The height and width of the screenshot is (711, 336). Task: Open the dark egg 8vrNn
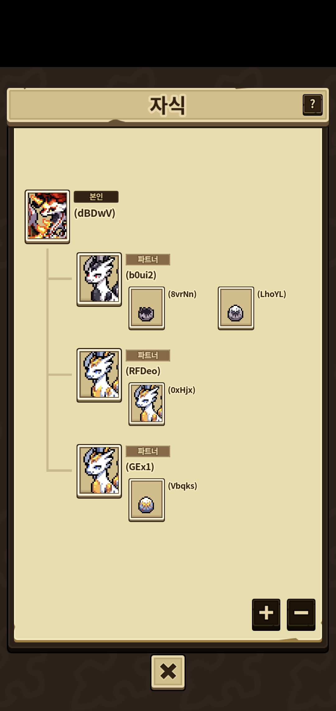pos(147,308)
